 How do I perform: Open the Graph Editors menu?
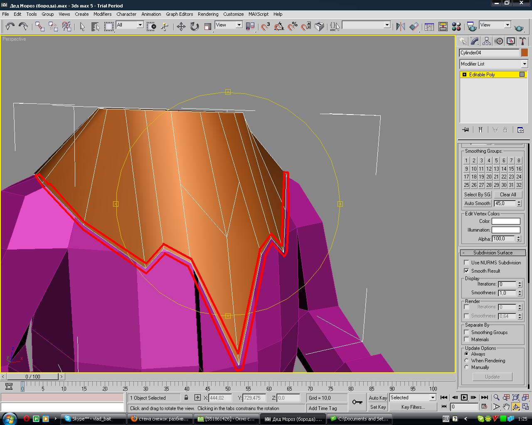179,14
